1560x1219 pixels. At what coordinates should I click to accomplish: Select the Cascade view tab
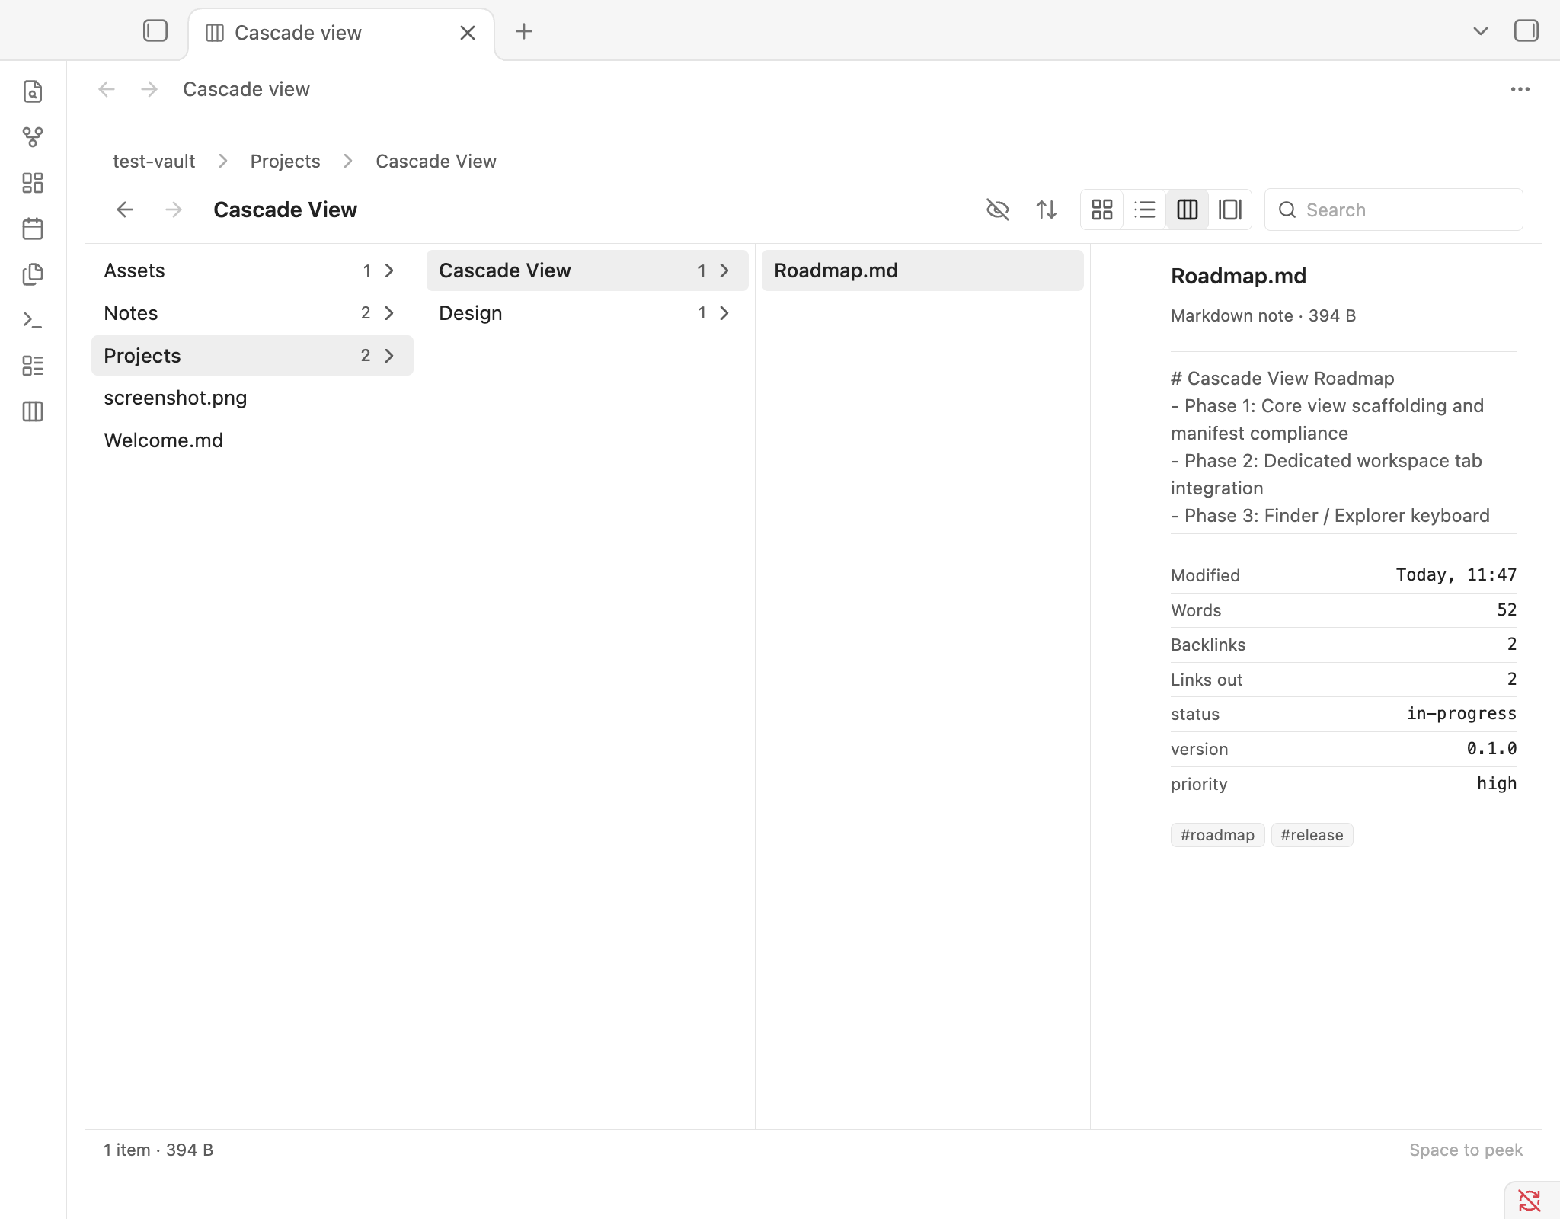pos(341,33)
